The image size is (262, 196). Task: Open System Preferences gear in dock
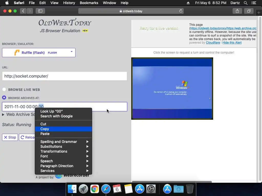pos(151,189)
